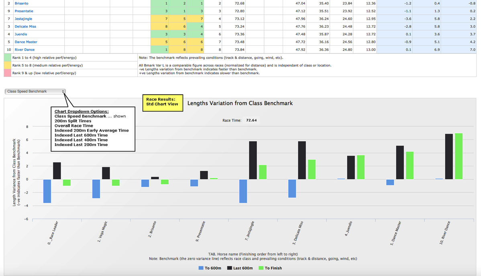Open the Class Speed Benchmark dropdown

point(35,91)
